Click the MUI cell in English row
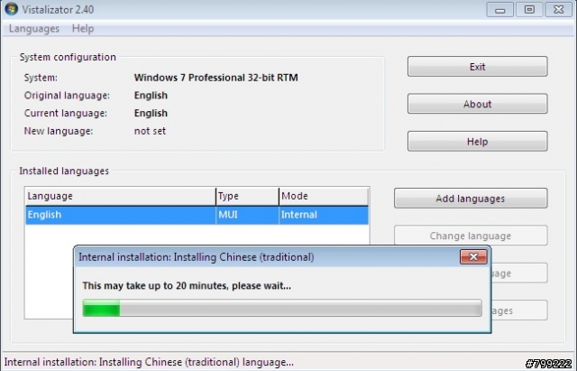 247,215
